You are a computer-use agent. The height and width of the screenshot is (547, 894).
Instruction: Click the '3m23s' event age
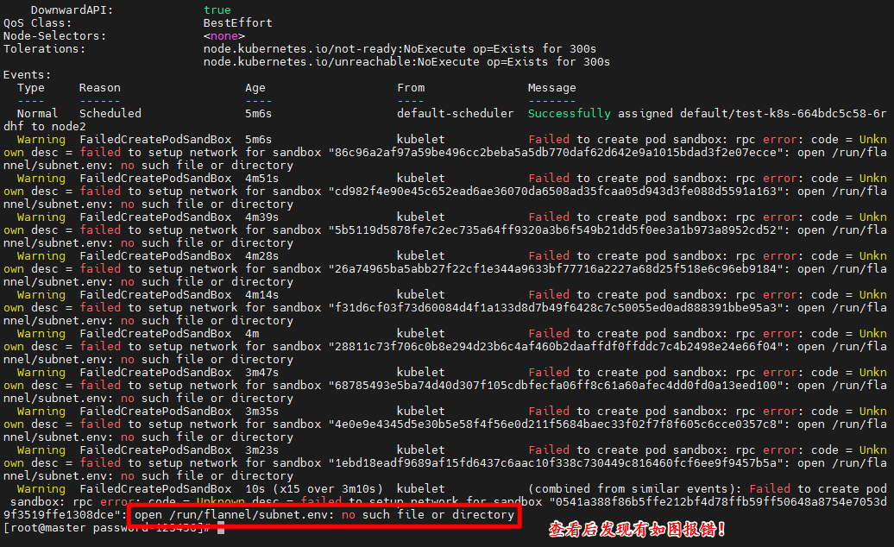tap(261, 450)
